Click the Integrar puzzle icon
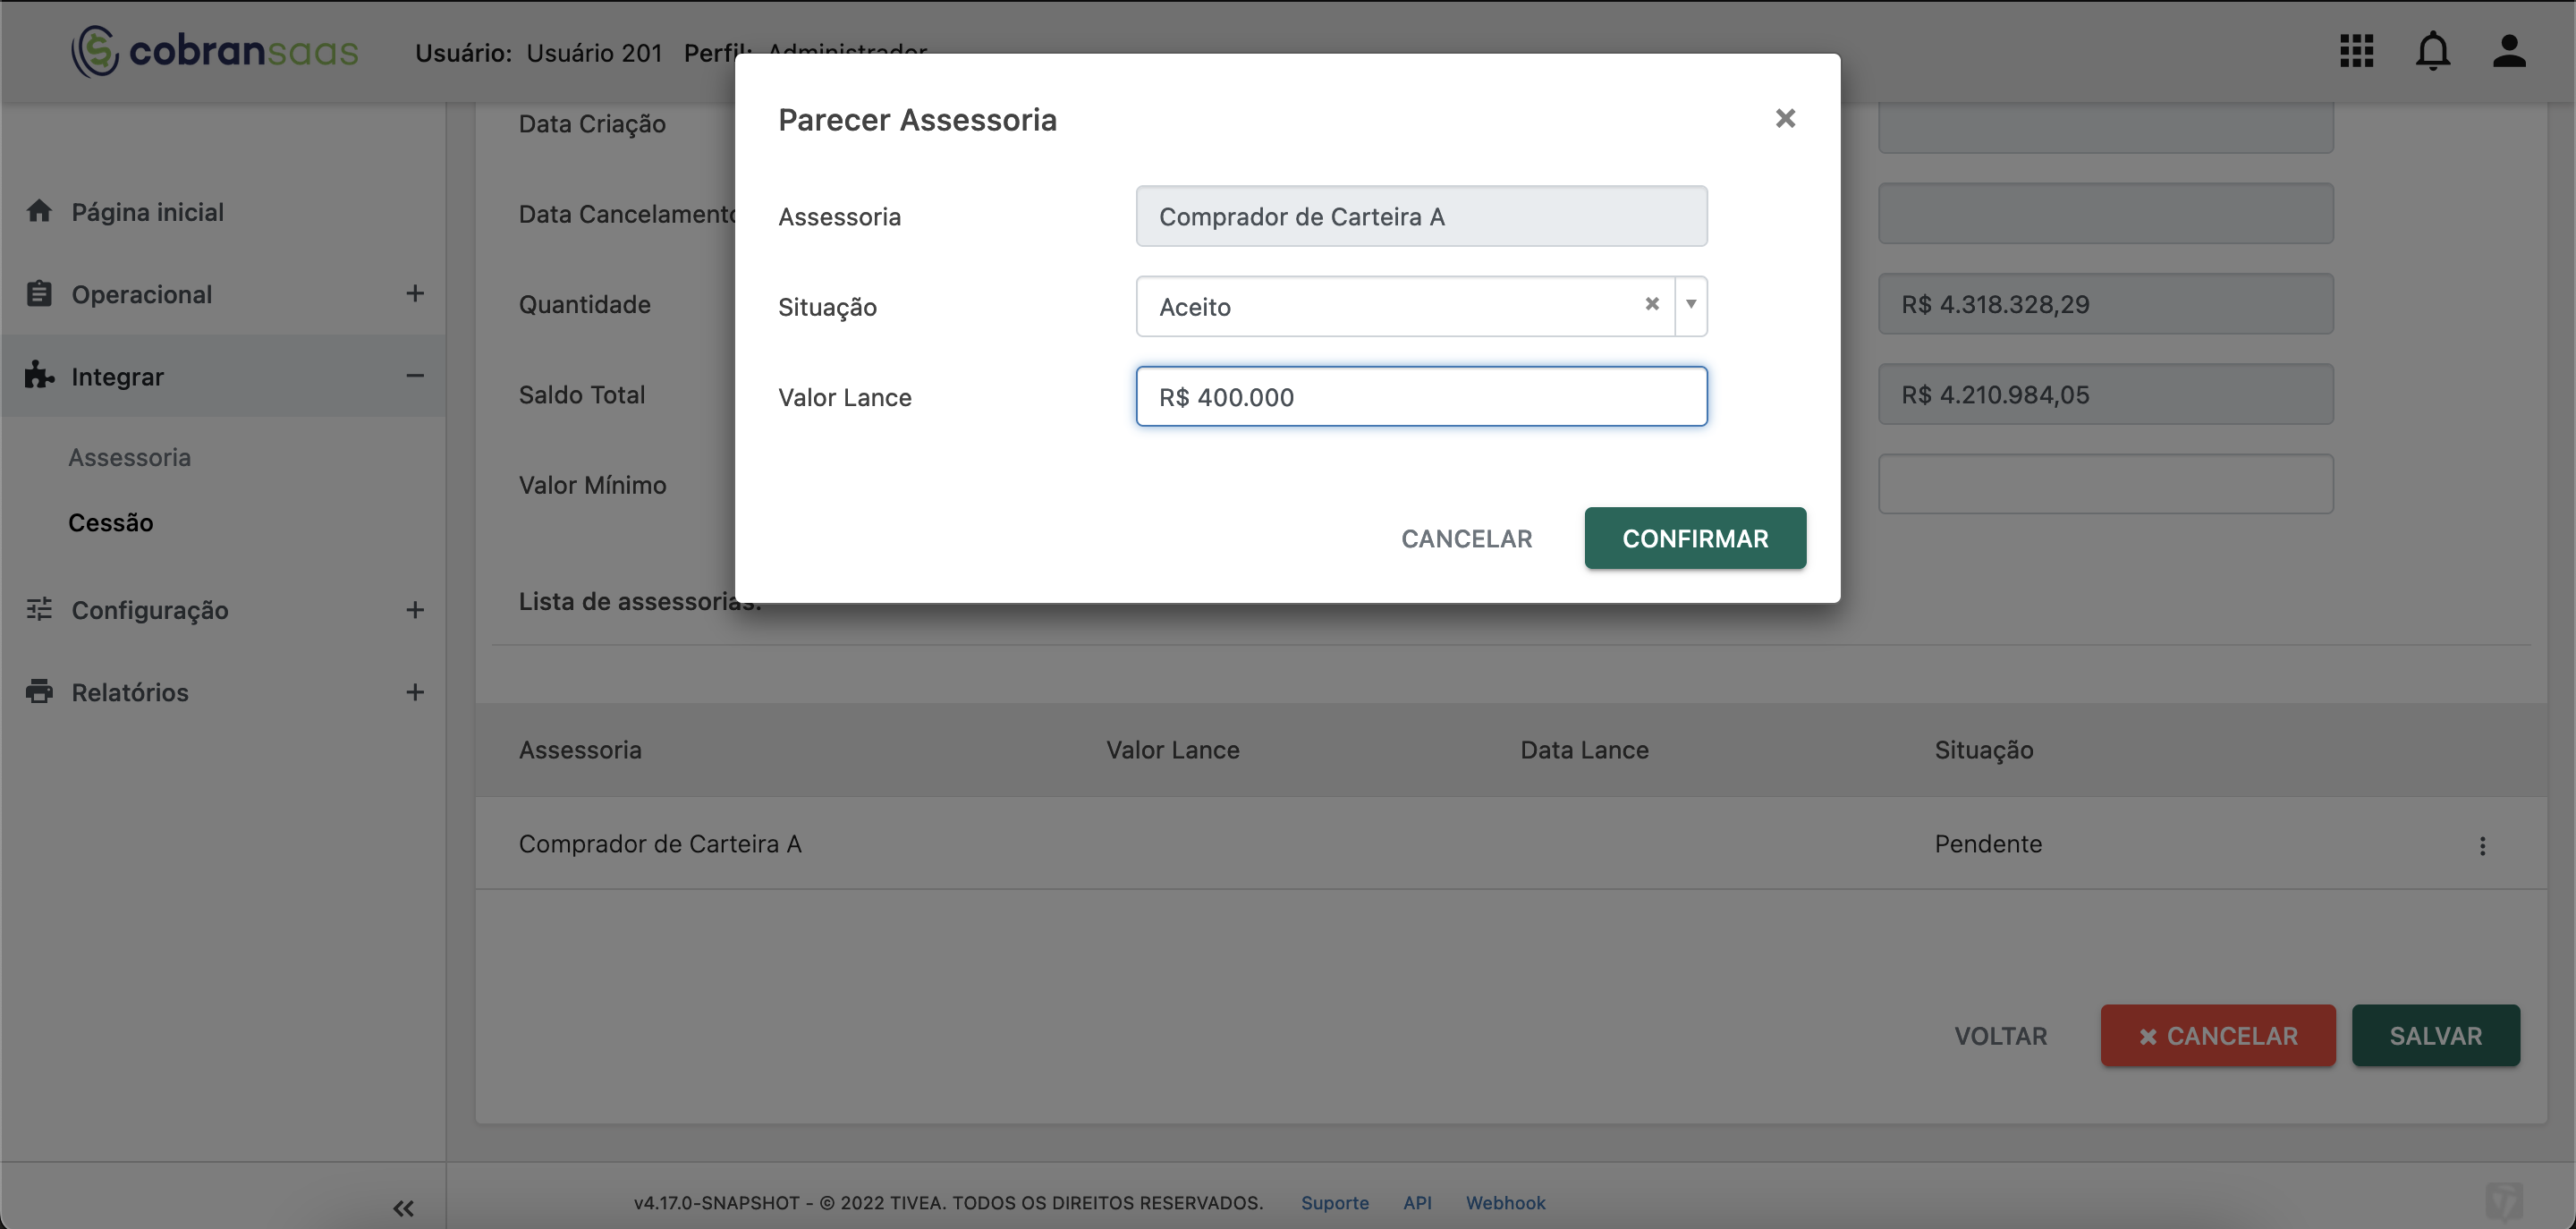The width and height of the screenshot is (2576, 1229). coord(39,375)
